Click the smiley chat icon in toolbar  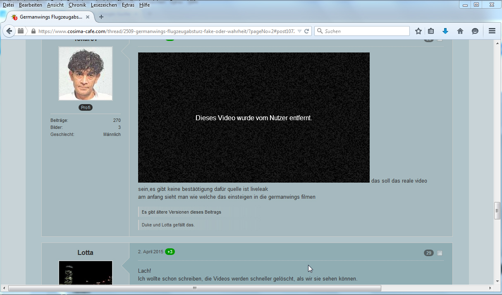pos(475,31)
